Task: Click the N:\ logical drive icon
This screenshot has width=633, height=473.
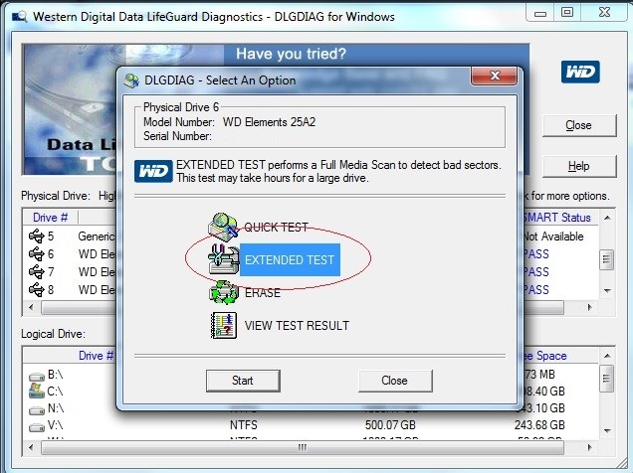Action: [37, 410]
